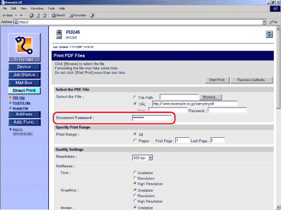Open the View menu
281x210 pixels.
(24, 8)
